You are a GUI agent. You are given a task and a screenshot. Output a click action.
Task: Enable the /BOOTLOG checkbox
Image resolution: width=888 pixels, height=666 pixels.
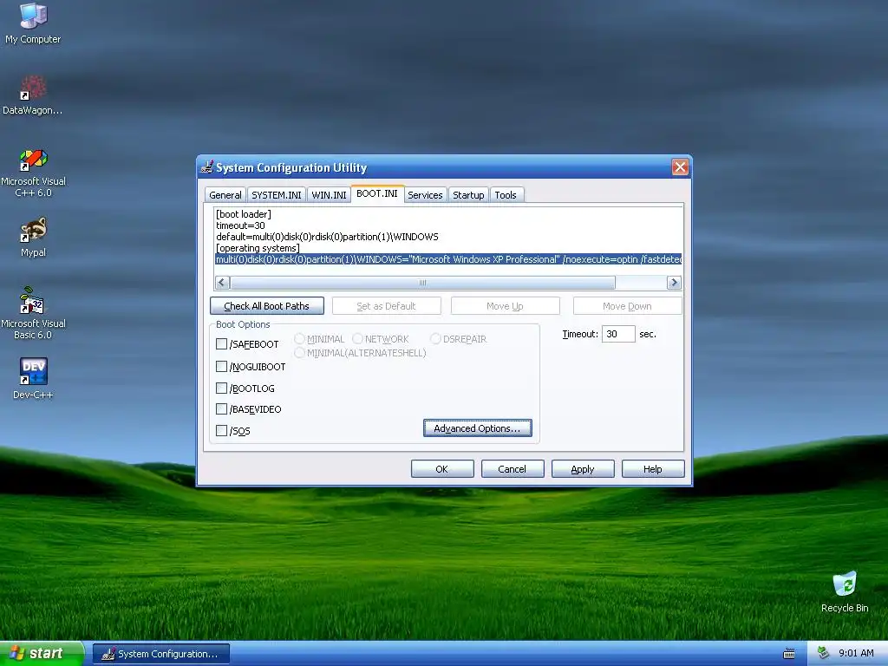click(x=221, y=388)
